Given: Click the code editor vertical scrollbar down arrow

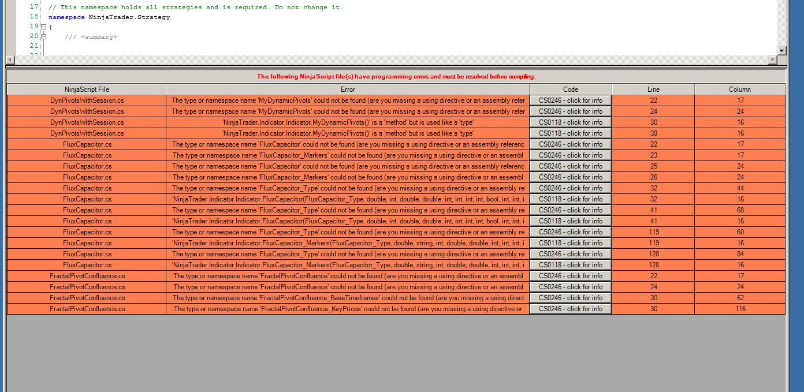Looking at the screenshot, I should [782, 51].
